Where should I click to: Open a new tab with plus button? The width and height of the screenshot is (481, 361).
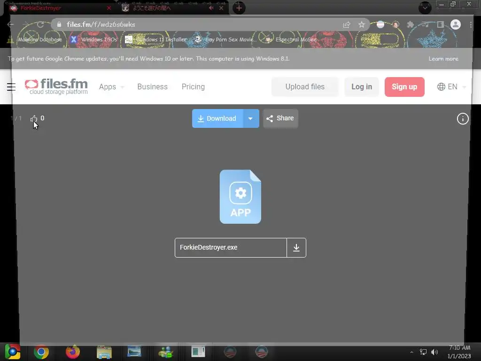pyautogui.click(x=239, y=8)
